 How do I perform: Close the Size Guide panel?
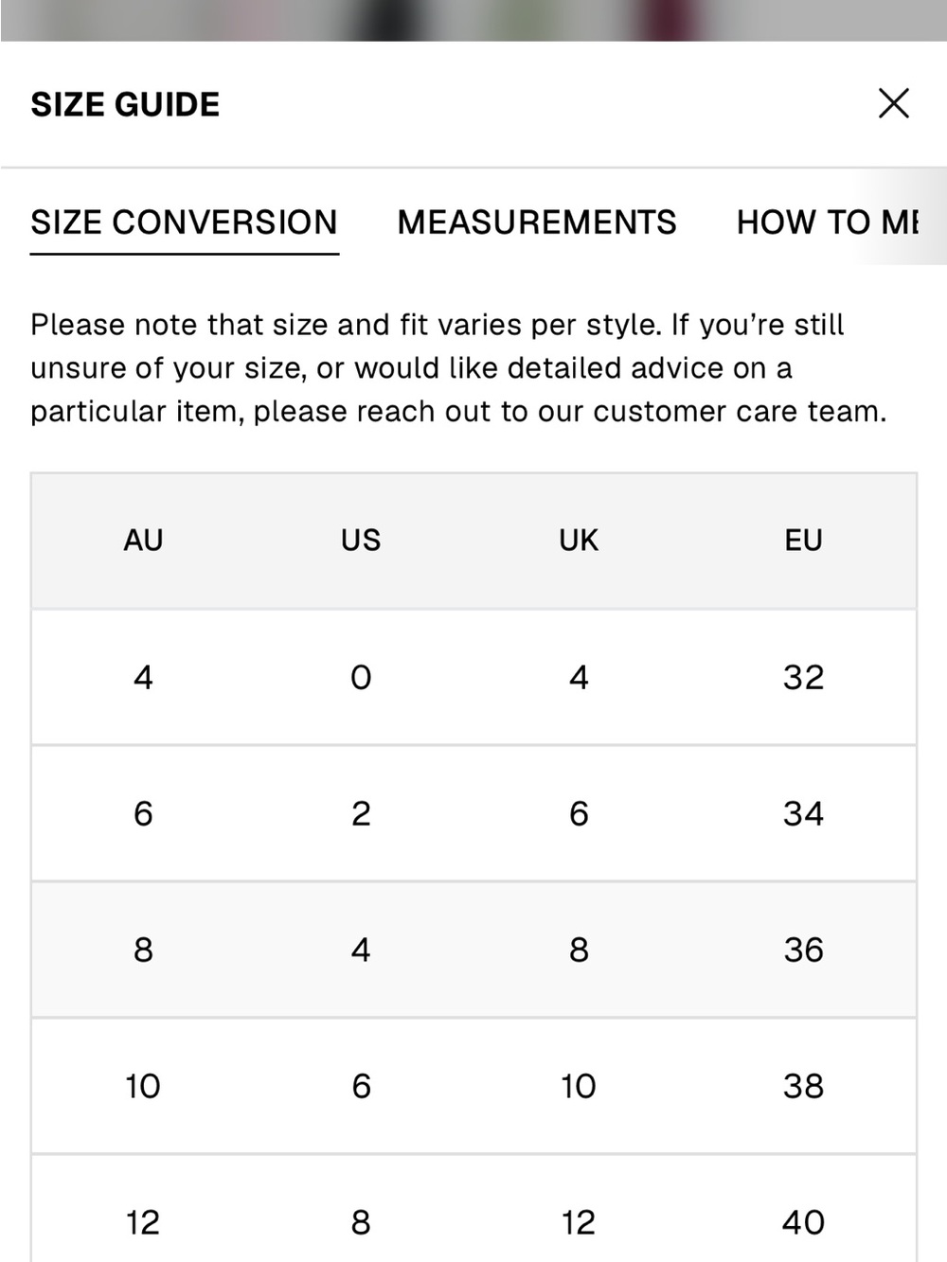click(893, 103)
